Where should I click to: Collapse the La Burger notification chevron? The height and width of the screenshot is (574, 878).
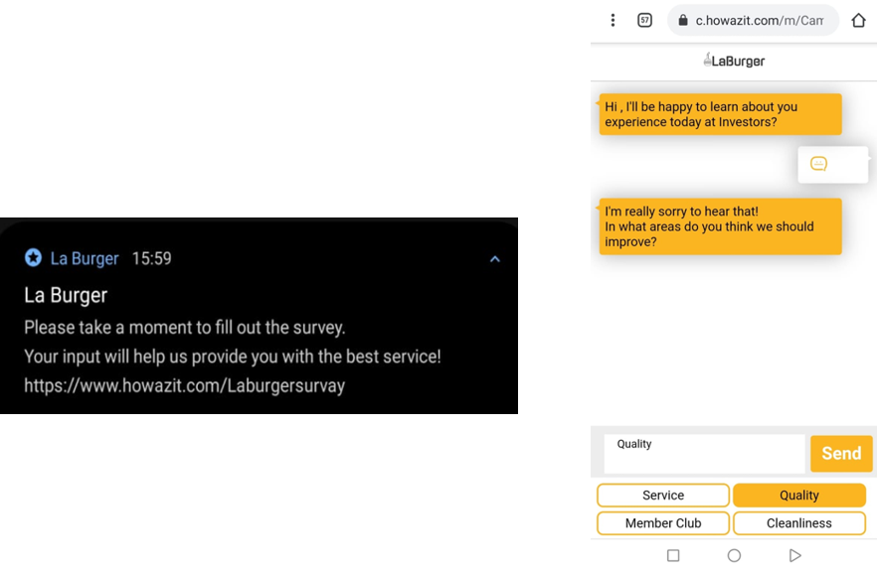point(495,259)
